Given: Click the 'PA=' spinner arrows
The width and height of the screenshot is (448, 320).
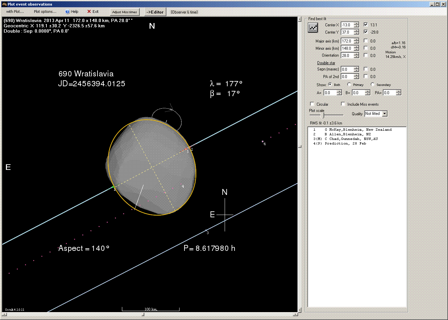Looking at the screenshot, I should 398,93.
